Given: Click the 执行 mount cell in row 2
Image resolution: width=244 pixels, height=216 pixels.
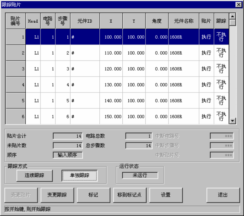Looking at the screenshot, I should 206,53.
